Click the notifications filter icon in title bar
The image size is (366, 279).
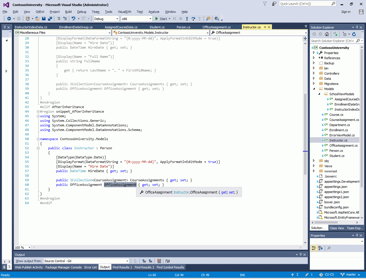(265, 4)
